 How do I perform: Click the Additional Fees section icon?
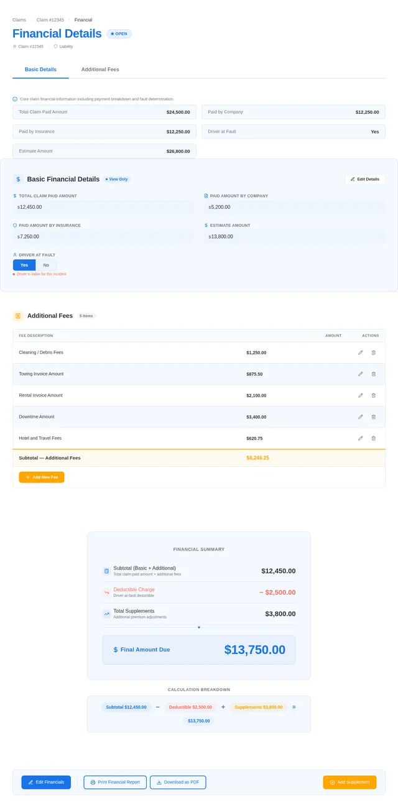pos(18,316)
